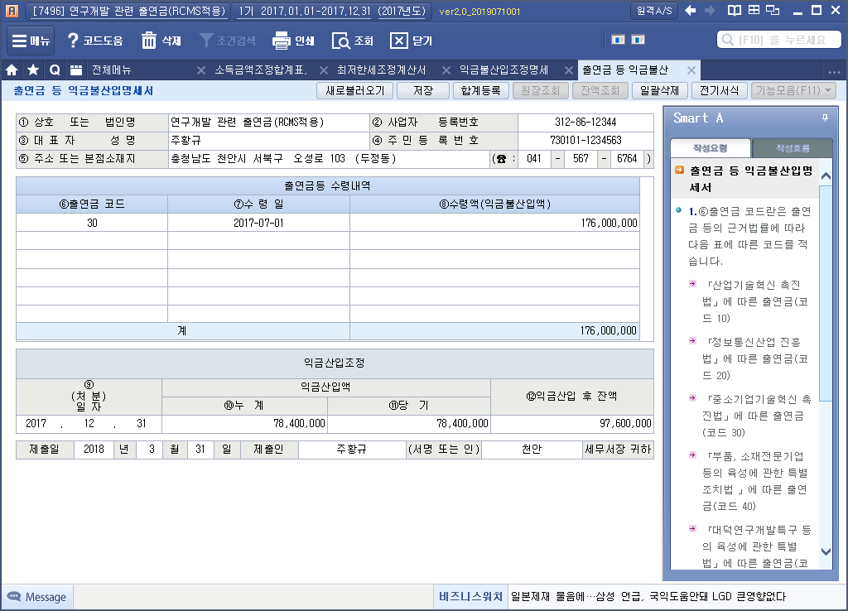Click the 일괄삭제 button

pyautogui.click(x=659, y=91)
